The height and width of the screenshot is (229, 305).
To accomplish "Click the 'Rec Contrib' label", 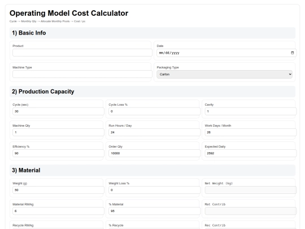I will point(215,225).
